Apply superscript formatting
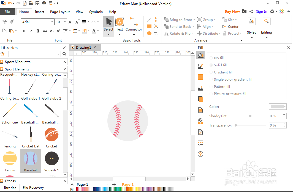Screen dimensions: 293x192 click(x=58, y=31)
